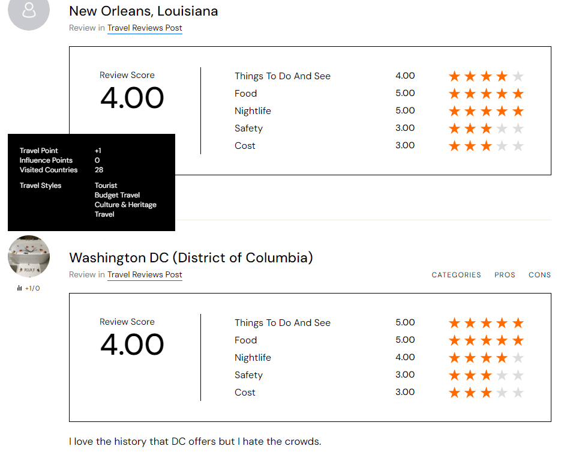Click fifth gray star in New Orleans Things To Do row
This screenshot has width=576, height=452.
(x=518, y=76)
